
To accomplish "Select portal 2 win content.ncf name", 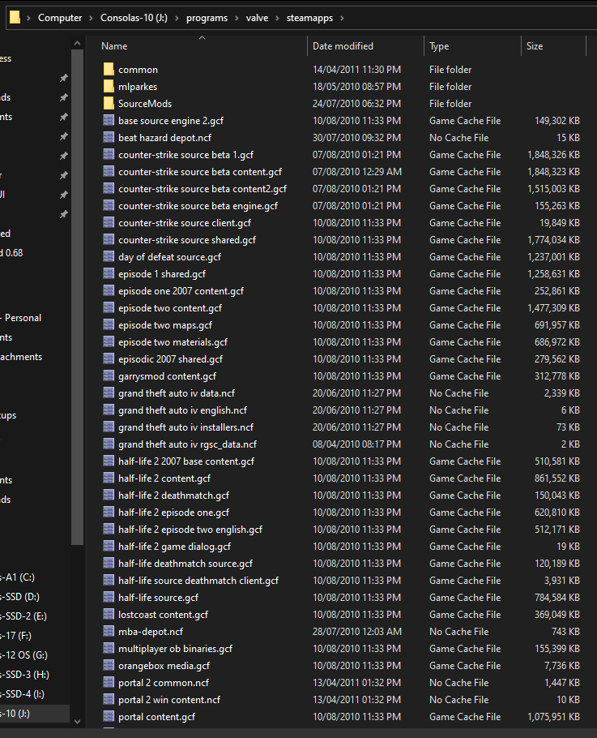I will [169, 699].
